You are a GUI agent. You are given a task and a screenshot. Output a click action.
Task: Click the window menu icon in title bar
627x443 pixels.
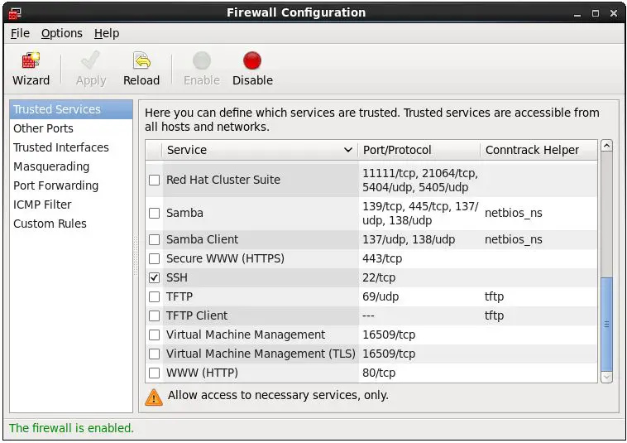click(15, 12)
